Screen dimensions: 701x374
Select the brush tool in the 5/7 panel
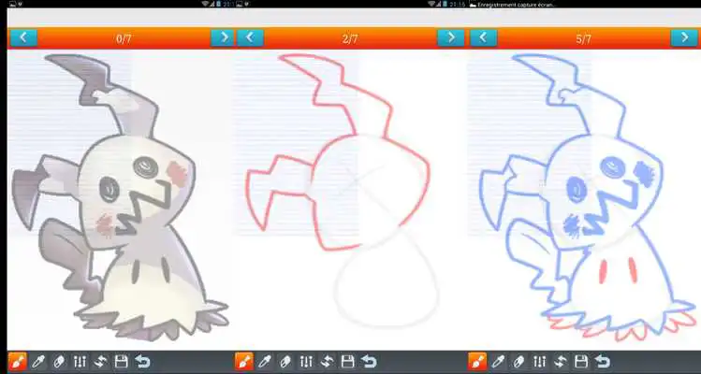(x=477, y=361)
